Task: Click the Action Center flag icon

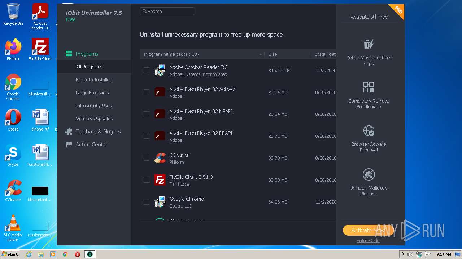Action: (69, 145)
